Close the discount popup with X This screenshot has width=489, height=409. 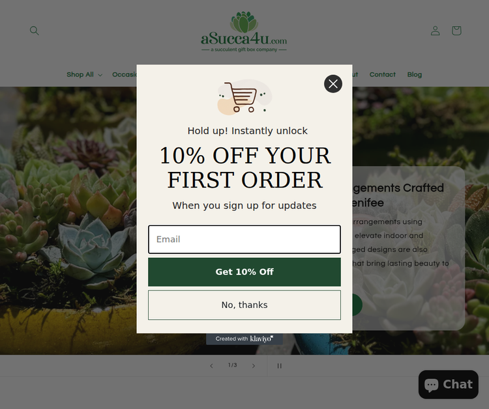(x=333, y=84)
